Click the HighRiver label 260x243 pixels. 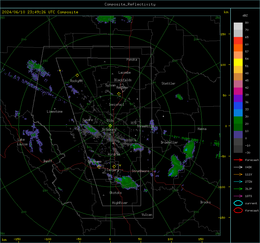pos(120,203)
